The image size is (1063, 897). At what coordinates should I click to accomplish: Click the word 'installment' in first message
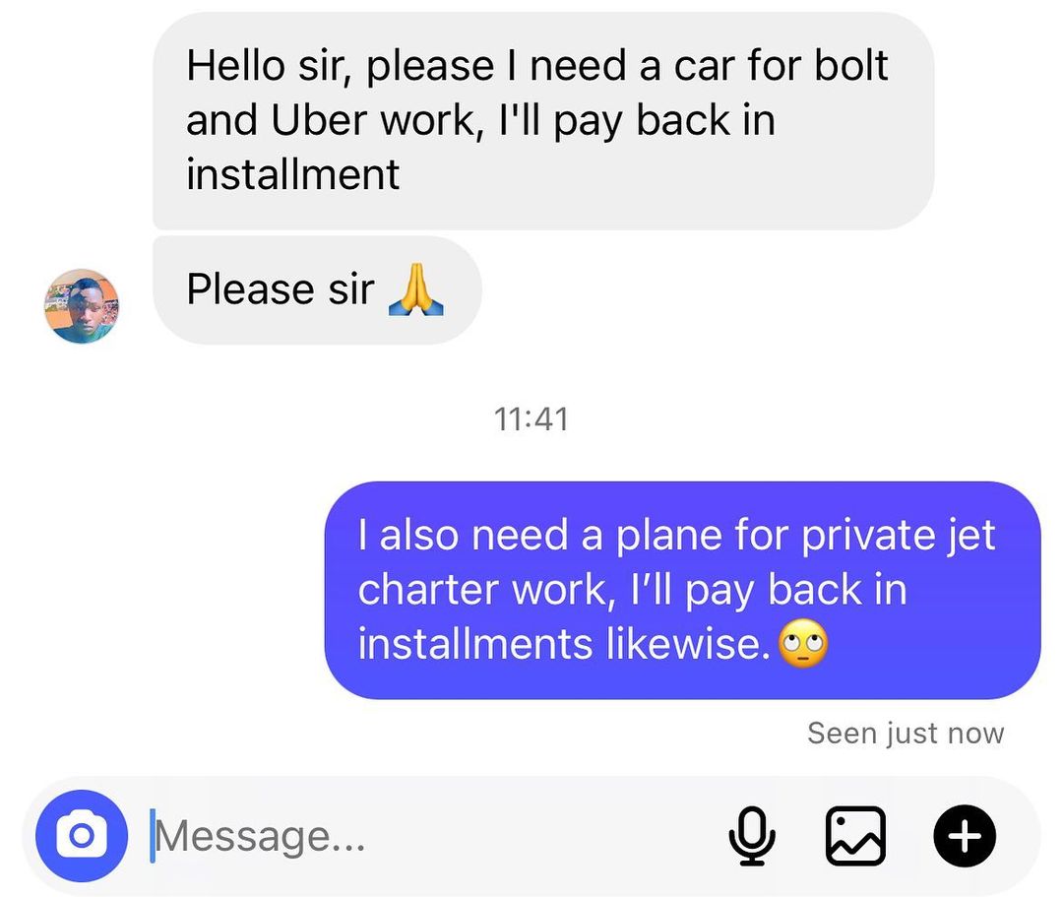coord(293,174)
